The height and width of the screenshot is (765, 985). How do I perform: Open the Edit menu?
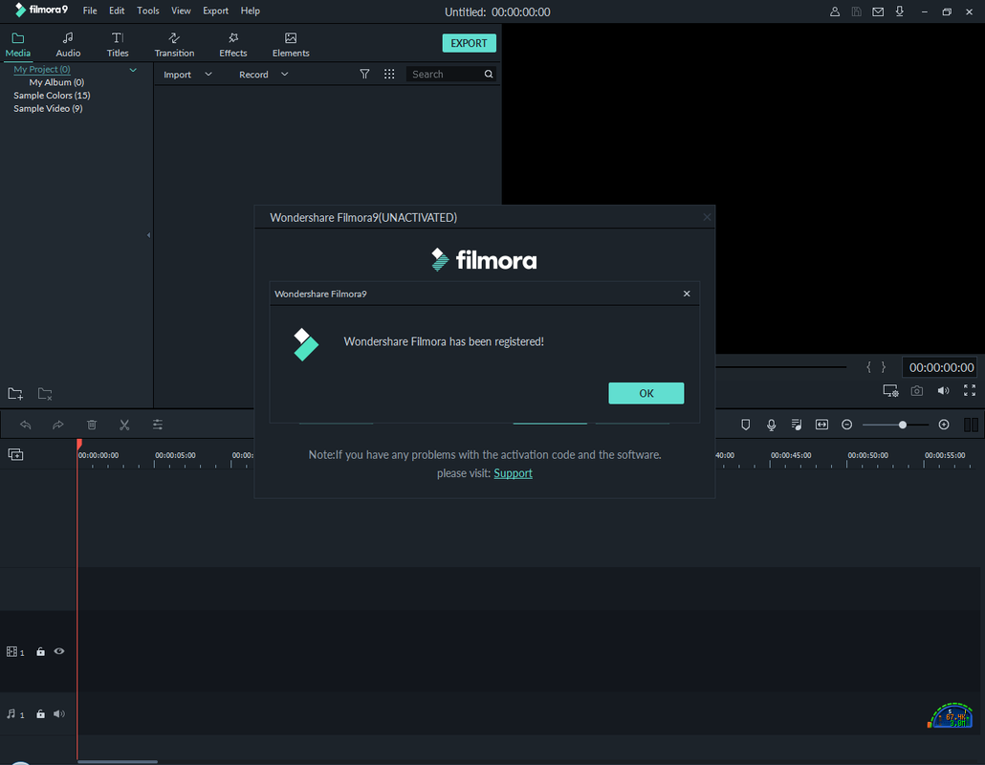click(x=117, y=11)
